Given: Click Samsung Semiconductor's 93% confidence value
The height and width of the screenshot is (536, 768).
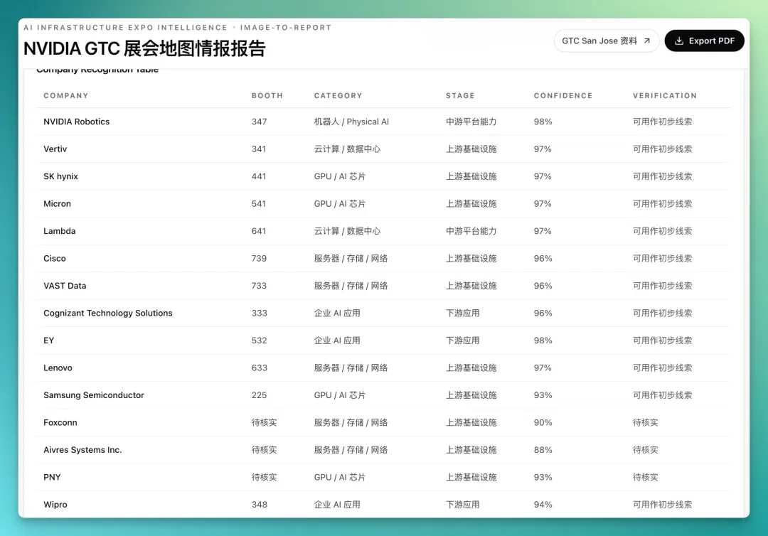Looking at the screenshot, I should [x=543, y=395].
